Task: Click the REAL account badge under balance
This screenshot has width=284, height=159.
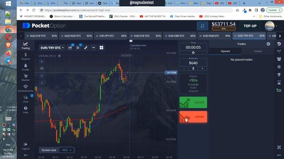Action: pyautogui.click(x=224, y=28)
